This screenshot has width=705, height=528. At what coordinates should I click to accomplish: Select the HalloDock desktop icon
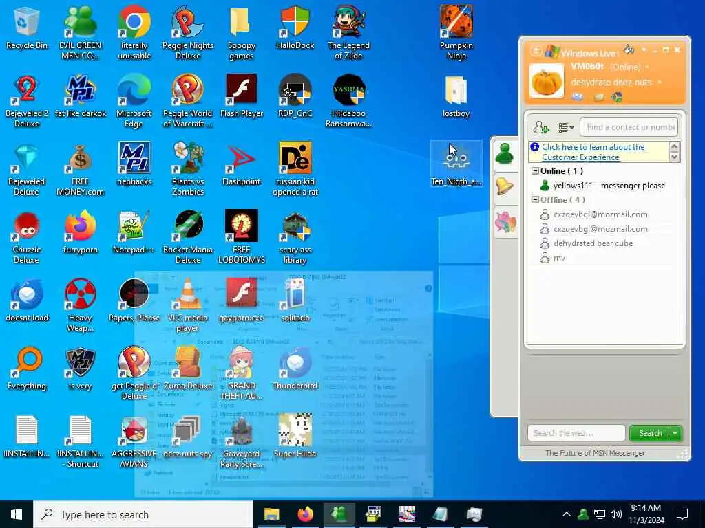coord(295,27)
